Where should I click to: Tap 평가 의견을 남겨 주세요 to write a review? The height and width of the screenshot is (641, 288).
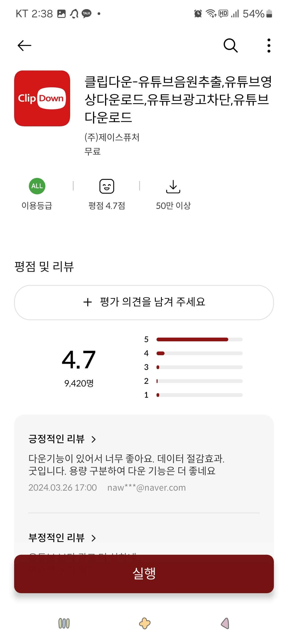[144, 302]
